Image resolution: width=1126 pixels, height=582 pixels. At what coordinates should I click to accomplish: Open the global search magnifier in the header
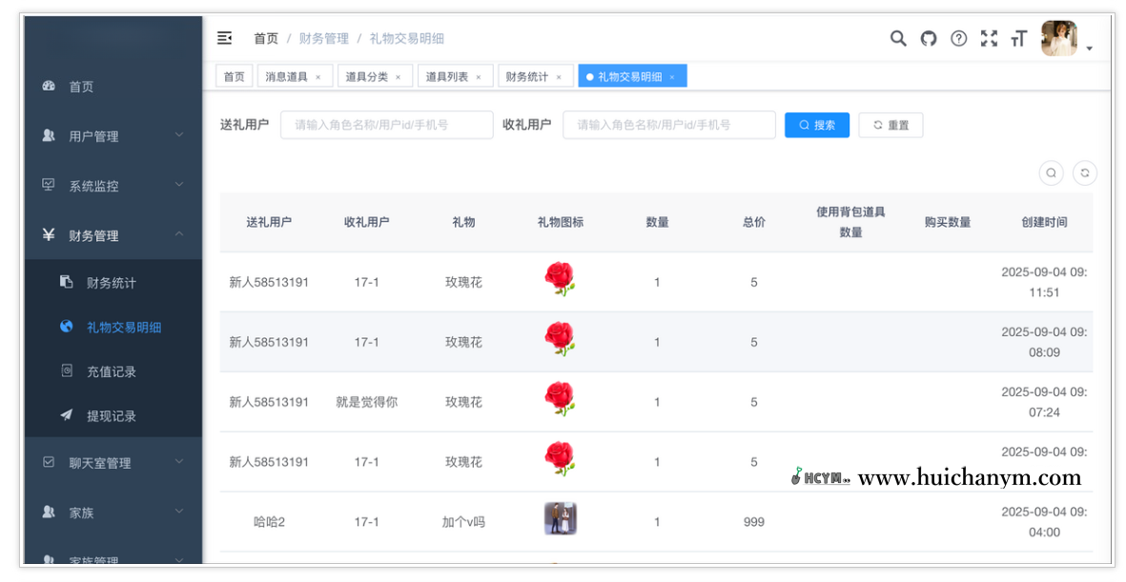point(897,38)
